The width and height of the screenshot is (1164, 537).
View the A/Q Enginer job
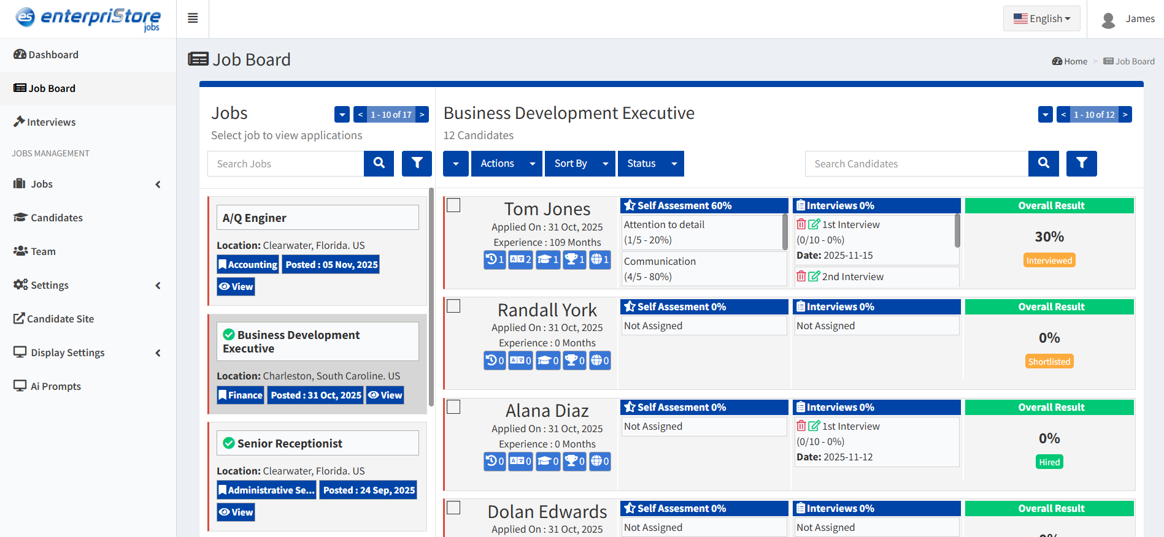pyautogui.click(x=236, y=286)
